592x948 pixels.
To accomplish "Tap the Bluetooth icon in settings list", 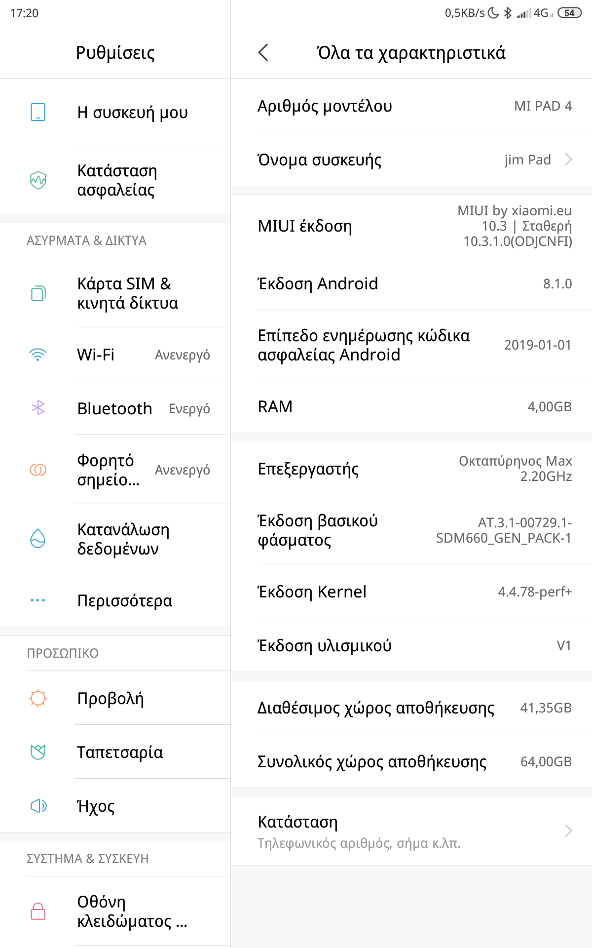I will tap(38, 408).
